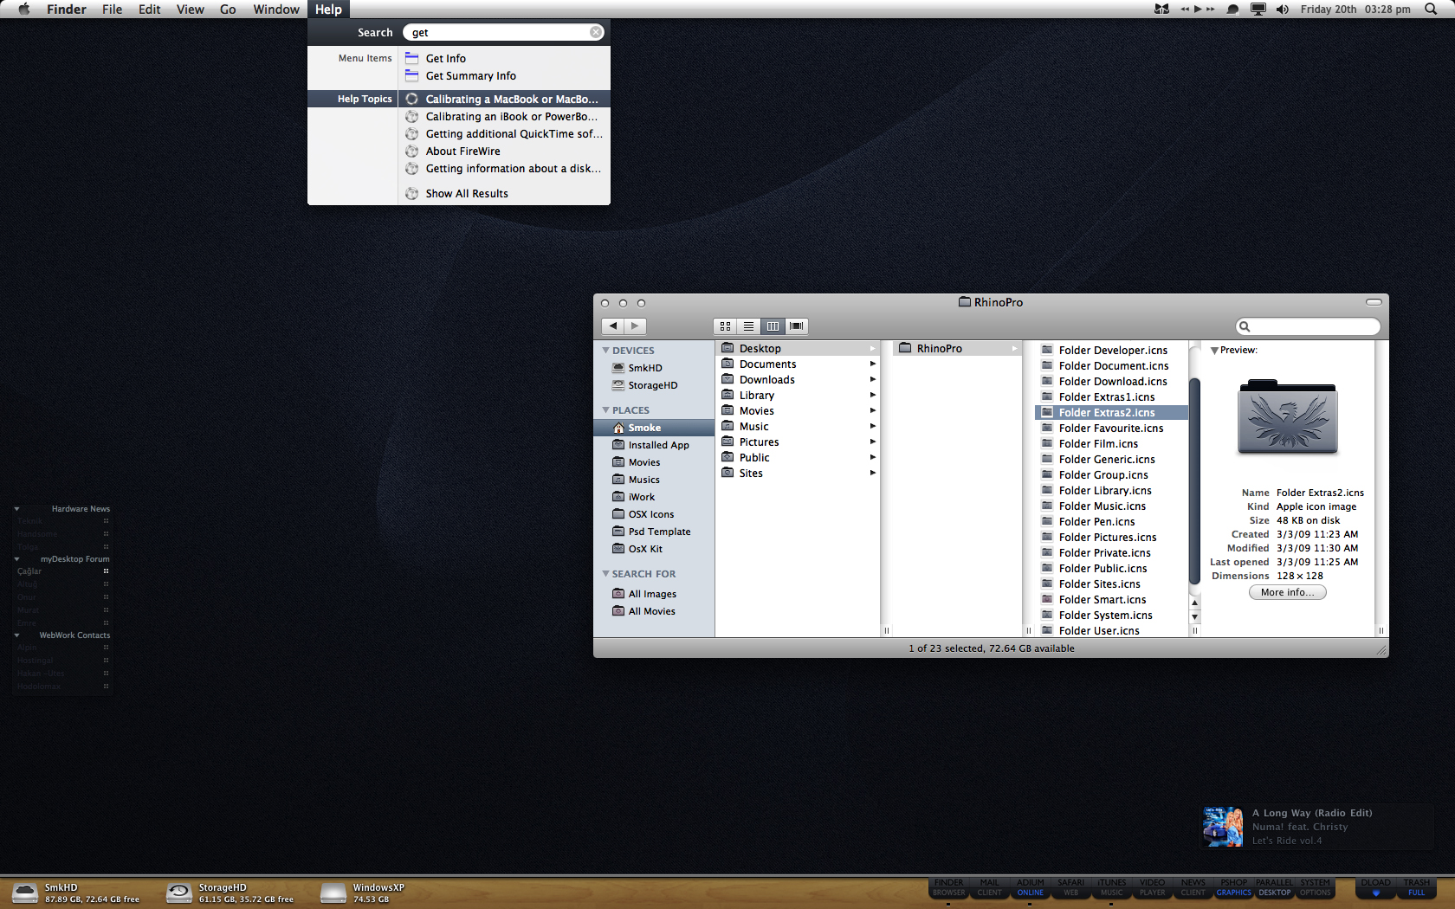
Task: Select StorageHD in sidebar
Action: (x=654, y=385)
